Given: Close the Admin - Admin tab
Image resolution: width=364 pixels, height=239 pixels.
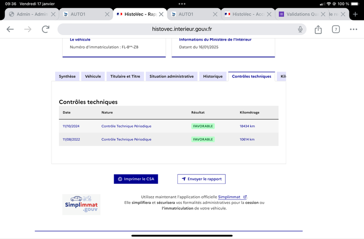Looking at the screenshot, I should 53,14.
